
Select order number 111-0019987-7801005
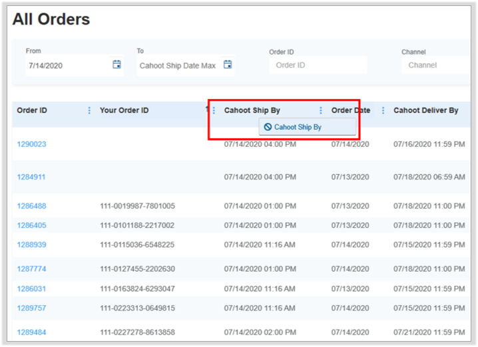pyautogui.click(x=138, y=206)
